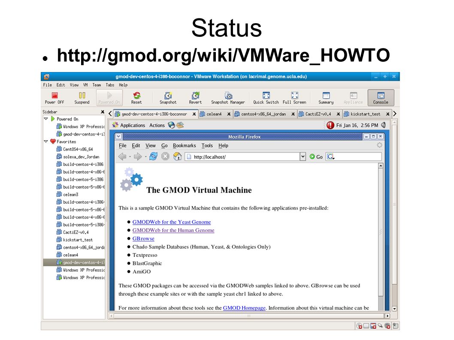Open the Firefox Tools menu
The width and height of the screenshot is (454, 340).
pos(207,145)
